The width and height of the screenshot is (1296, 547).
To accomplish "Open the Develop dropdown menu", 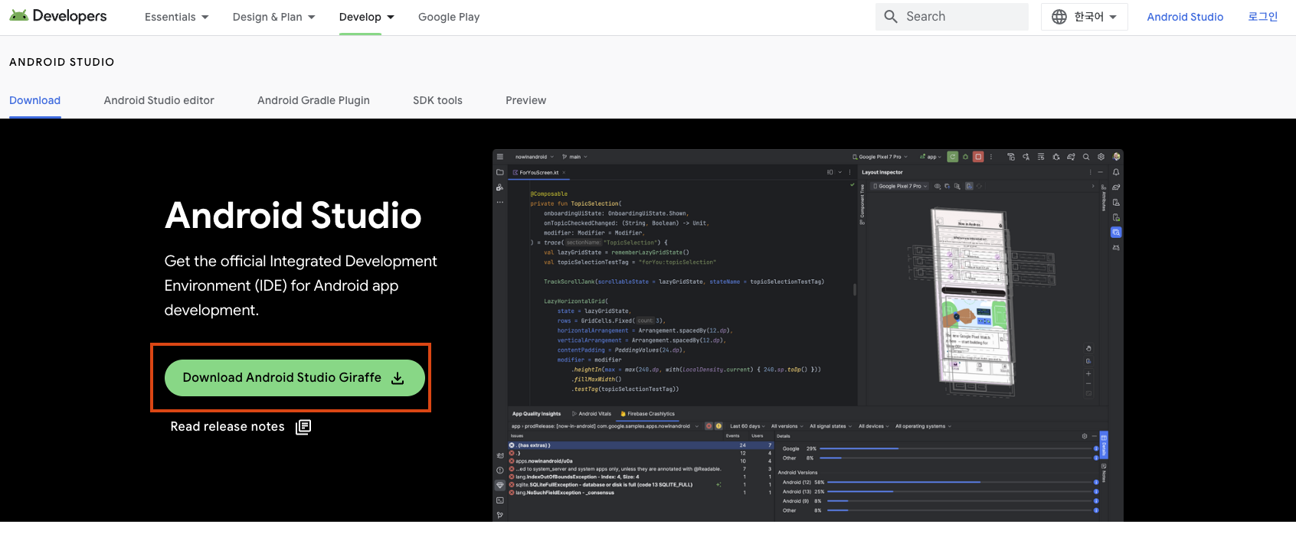I will (x=366, y=17).
